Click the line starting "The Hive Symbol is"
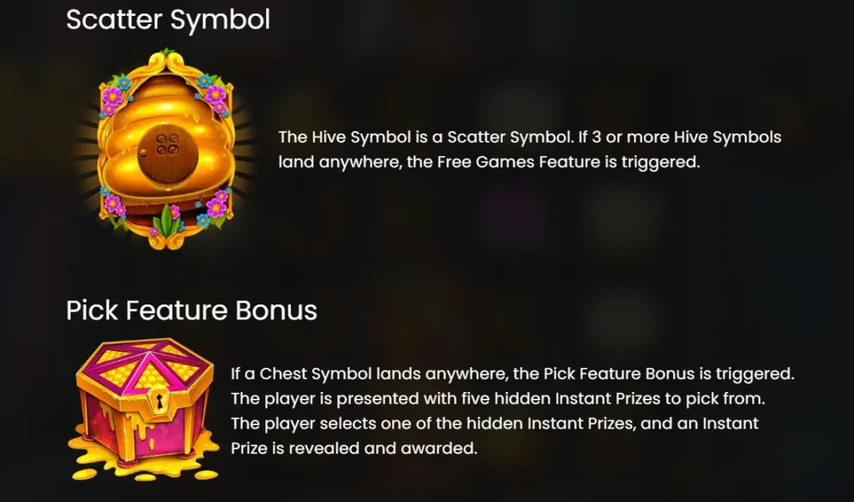The width and height of the screenshot is (854, 502). click(530, 137)
